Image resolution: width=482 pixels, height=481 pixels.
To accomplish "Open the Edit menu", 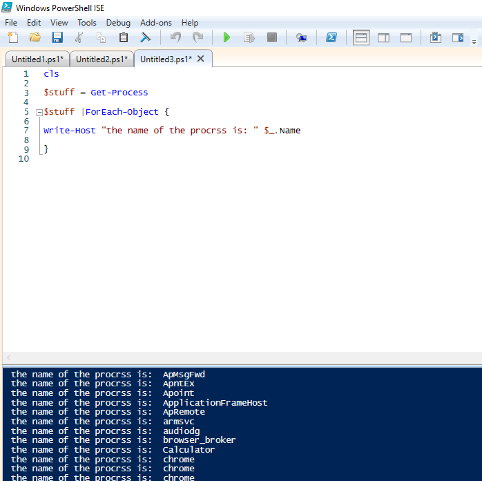I will (x=34, y=23).
